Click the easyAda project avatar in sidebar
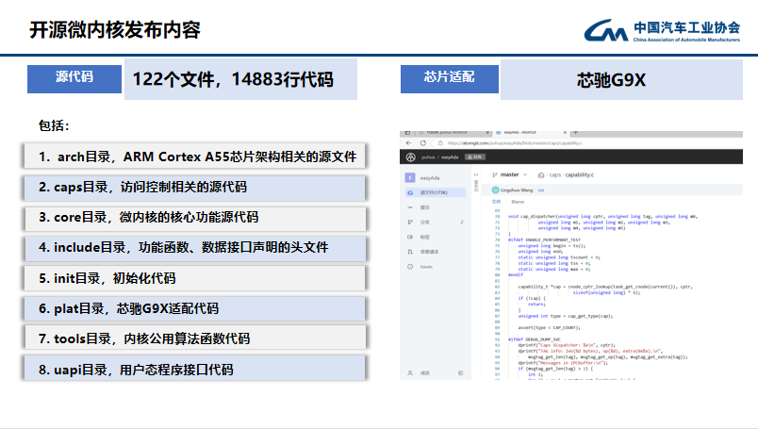 [x=410, y=178]
